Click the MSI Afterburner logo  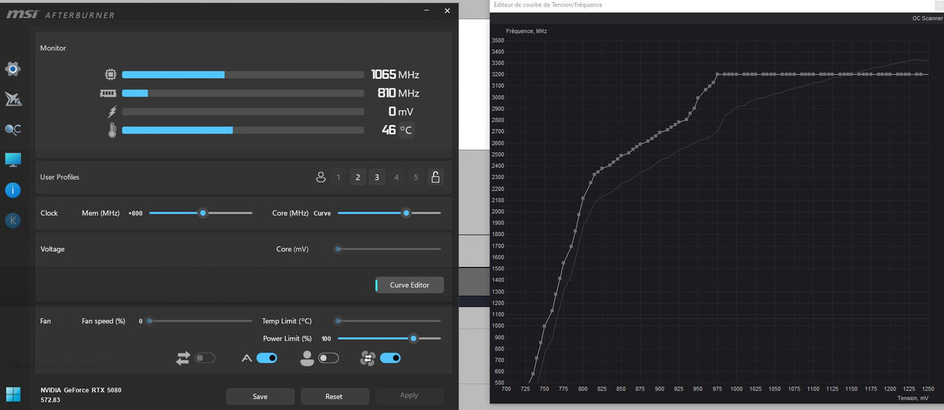(x=60, y=14)
